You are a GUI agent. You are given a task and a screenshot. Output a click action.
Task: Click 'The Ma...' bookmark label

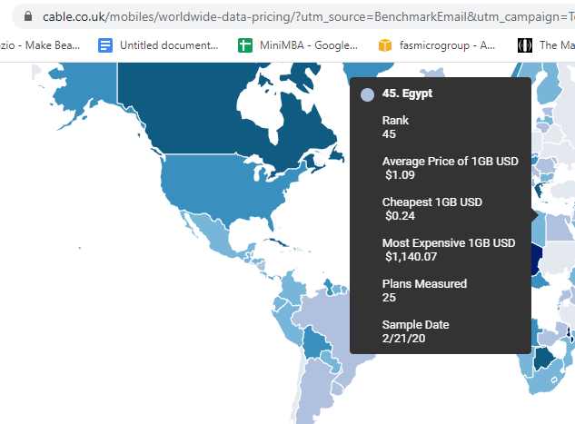coord(556,44)
